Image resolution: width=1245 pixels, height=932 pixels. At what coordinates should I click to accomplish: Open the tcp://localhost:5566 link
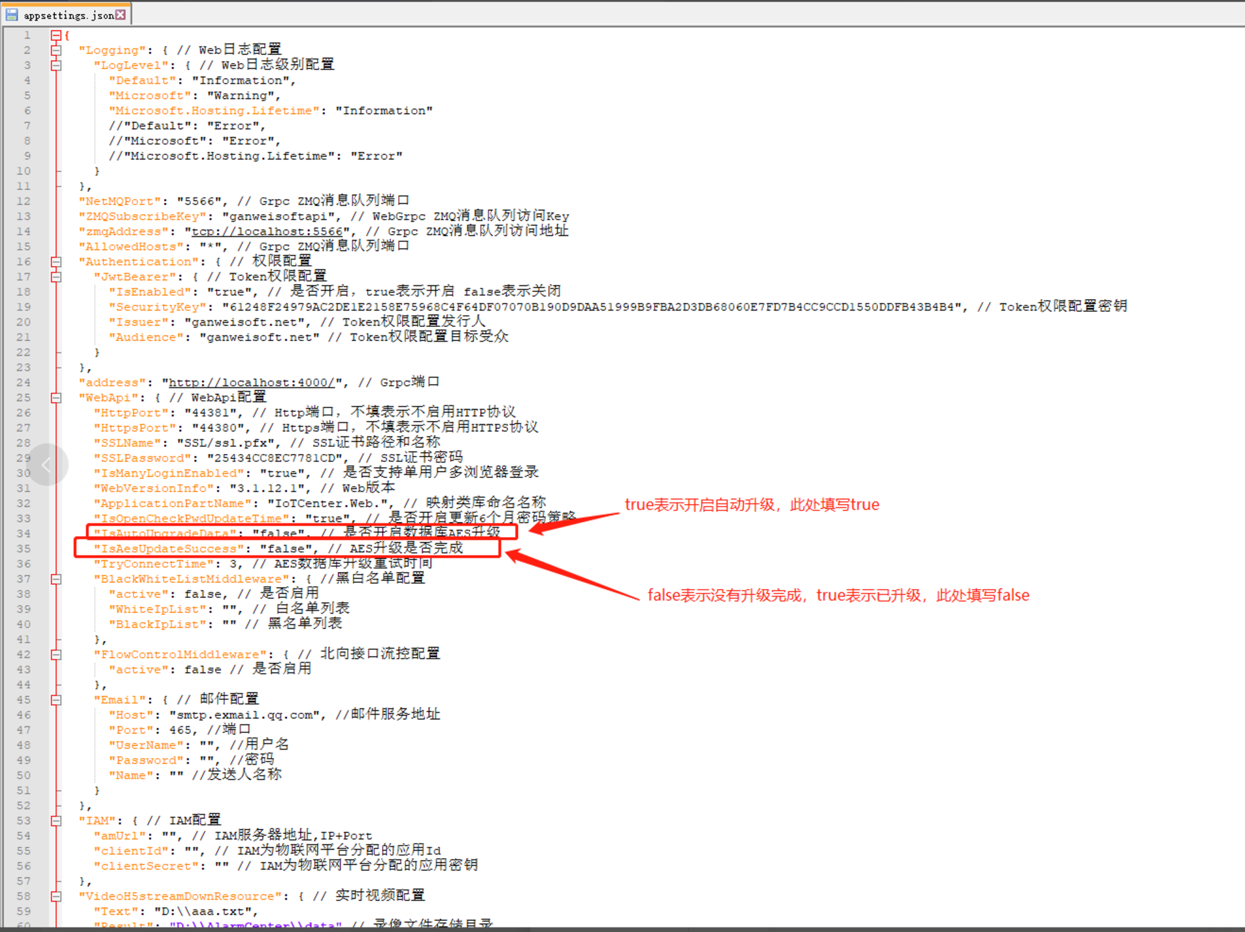click(x=267, y=232)
